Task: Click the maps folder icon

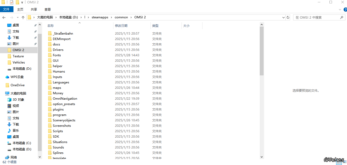Action: click(50, 88)
